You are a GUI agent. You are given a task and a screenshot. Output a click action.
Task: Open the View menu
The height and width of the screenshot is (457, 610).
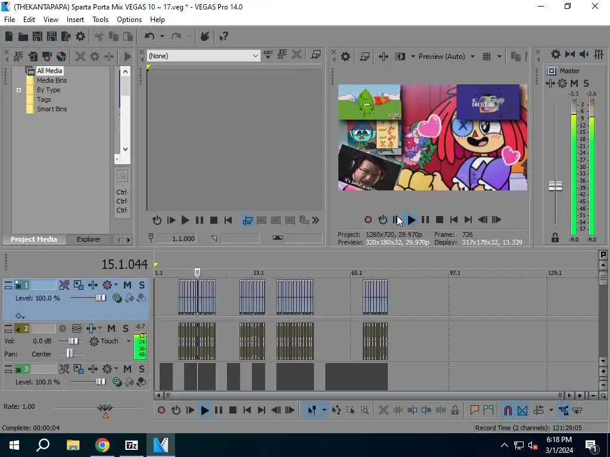coord(51,20)
